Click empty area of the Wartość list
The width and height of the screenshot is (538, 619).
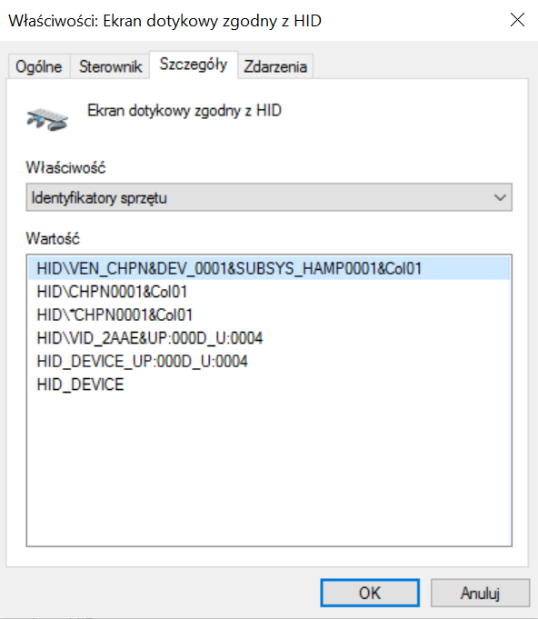pyautogui.click(x=269, y=470)
